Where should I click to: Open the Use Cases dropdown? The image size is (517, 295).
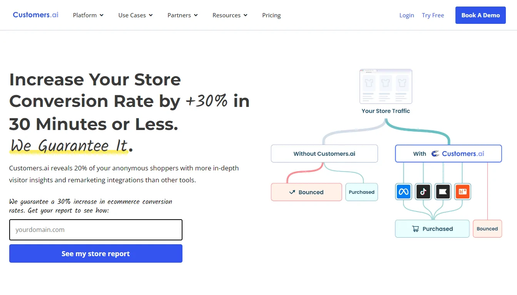136,15
